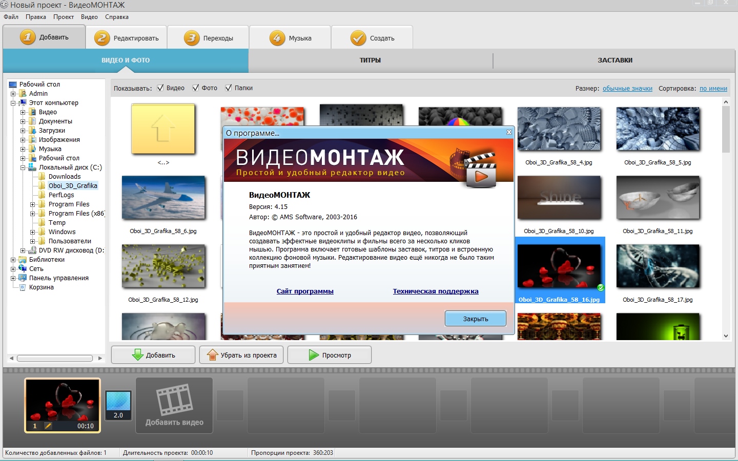This screenshot has height=461, width=738.
Task: Open Техническая поддержка link in About dialog
Action: (x=436, y=291)
